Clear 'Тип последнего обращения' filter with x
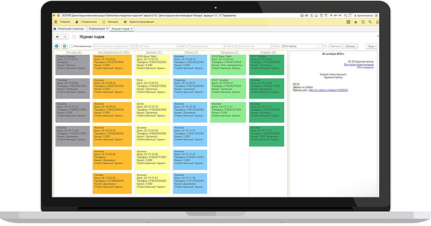Screen dimensions: 431x226 point(136,46)
